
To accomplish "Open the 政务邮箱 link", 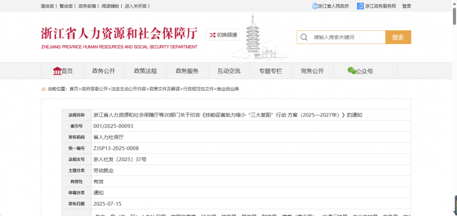I will (87, 6).
